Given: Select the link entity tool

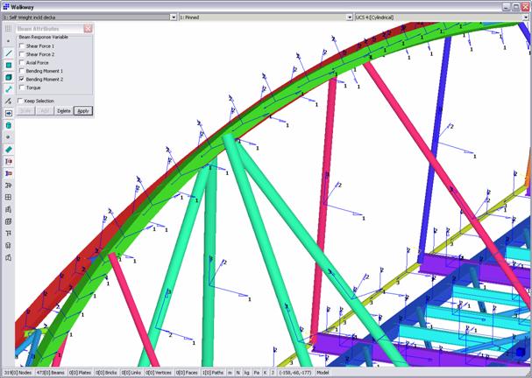Looking at the screenshot, I should [8, 88].
